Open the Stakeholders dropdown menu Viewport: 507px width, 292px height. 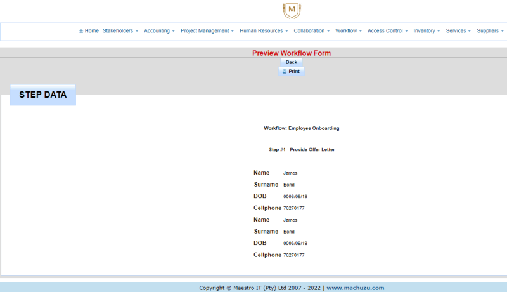[120, 30]
